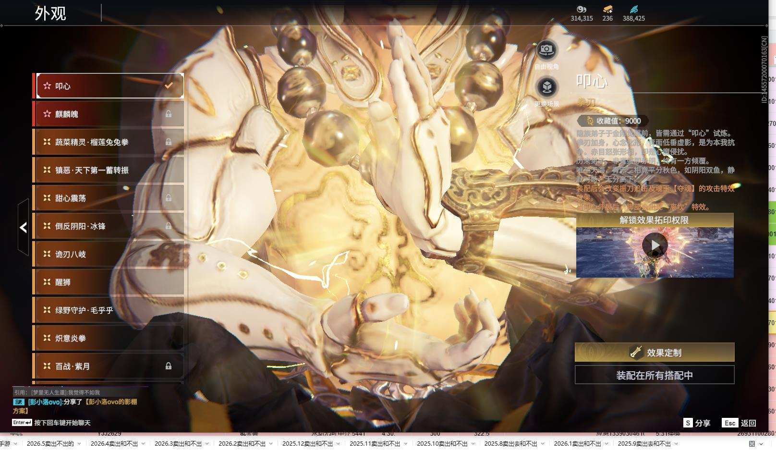
Task: Pick the 炽意炎拳 skin
Action: 109,338
